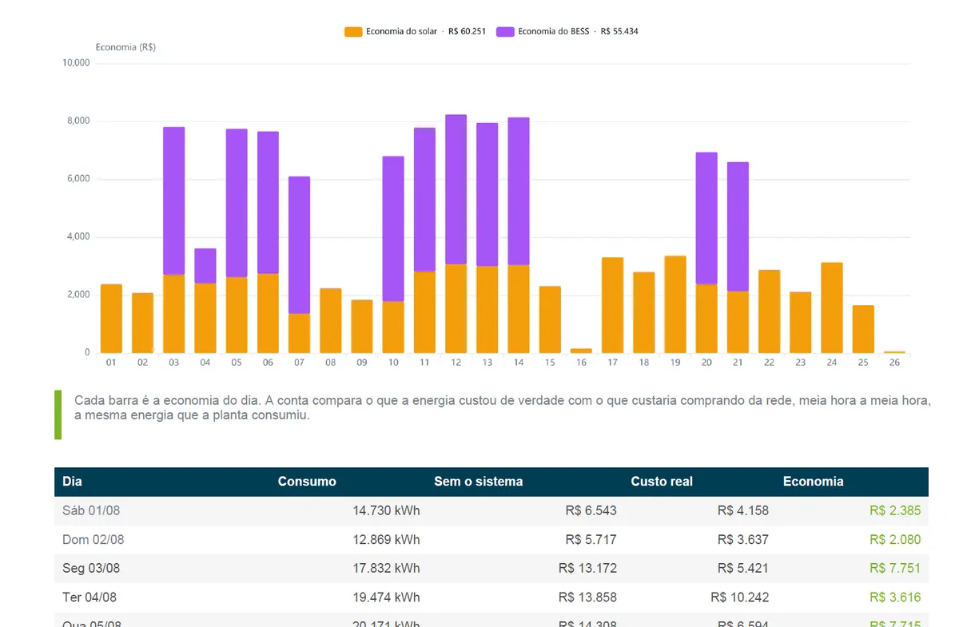Viewport: 959px width, 627px height.
Task: Sort by the Consumo column header
Action: 307,482
